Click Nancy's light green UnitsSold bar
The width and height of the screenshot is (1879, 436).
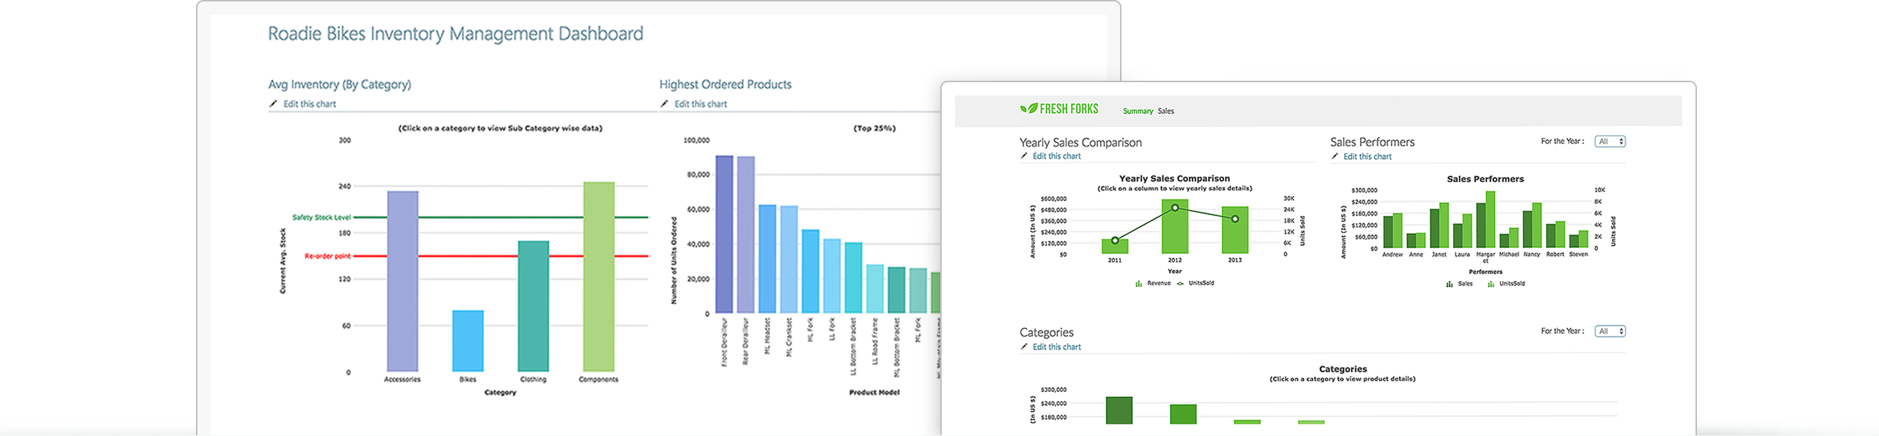click(x=1537, y=225)
